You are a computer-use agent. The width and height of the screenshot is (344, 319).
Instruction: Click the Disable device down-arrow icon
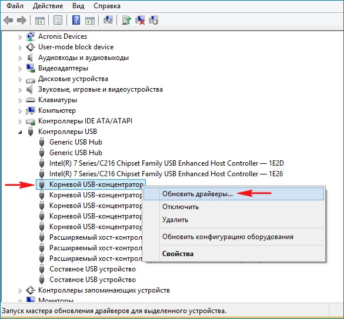tap(153, 20)
